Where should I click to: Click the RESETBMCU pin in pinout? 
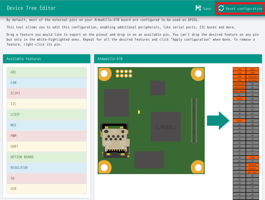click(239, 91)
